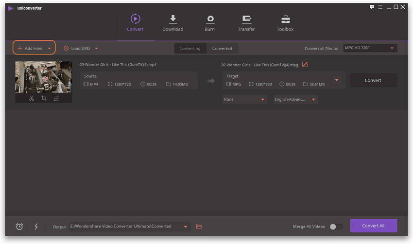Expand the output path dropdown

[186, 227]
